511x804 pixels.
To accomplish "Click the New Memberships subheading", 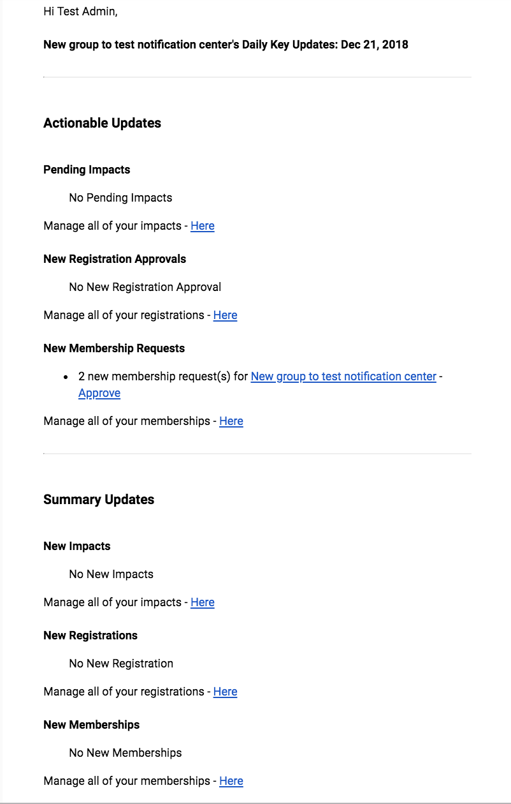I will click(91, 725).
